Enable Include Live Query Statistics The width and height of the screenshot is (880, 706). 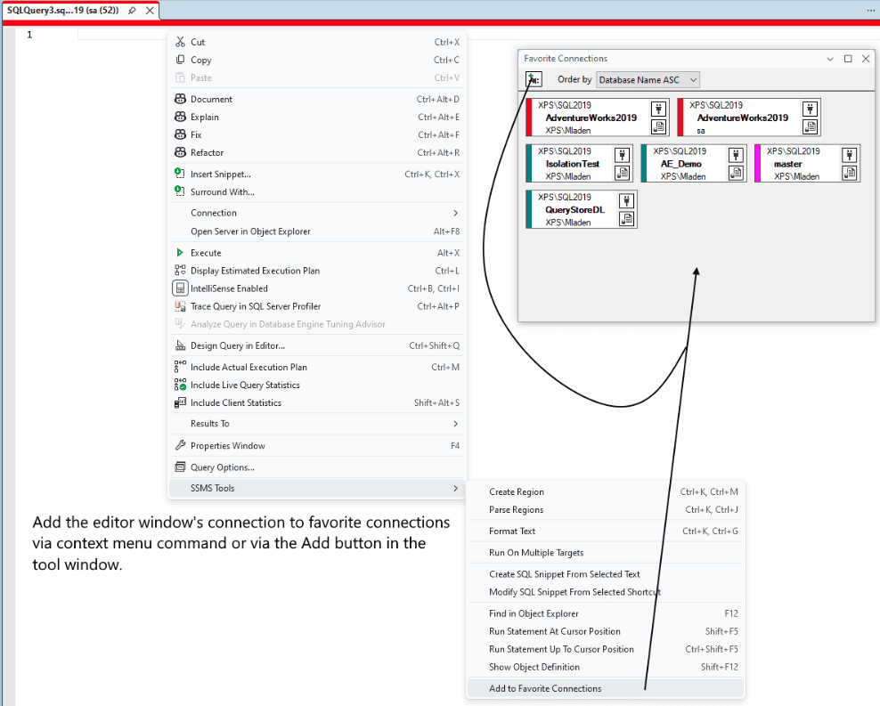(180, 385)
